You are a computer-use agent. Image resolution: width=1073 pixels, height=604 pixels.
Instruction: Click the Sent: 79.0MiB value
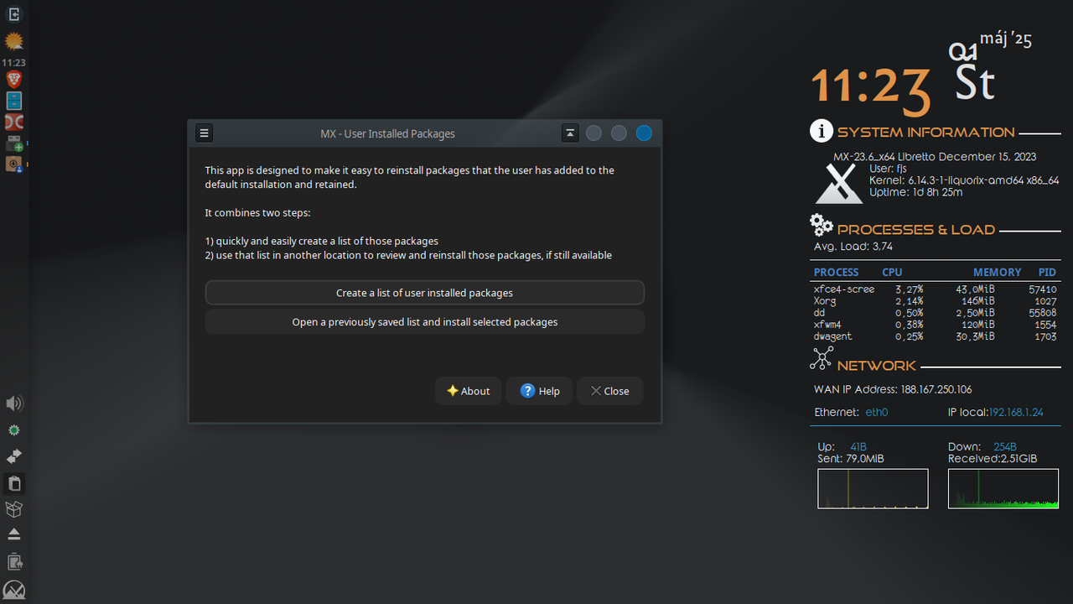pos(850,459)
